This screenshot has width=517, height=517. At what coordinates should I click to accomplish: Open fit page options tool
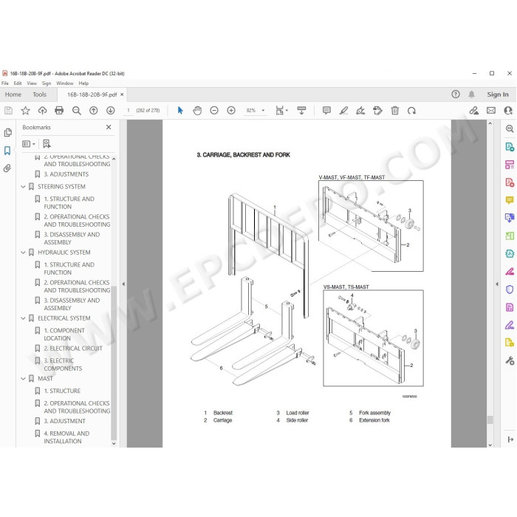[281, 111]
